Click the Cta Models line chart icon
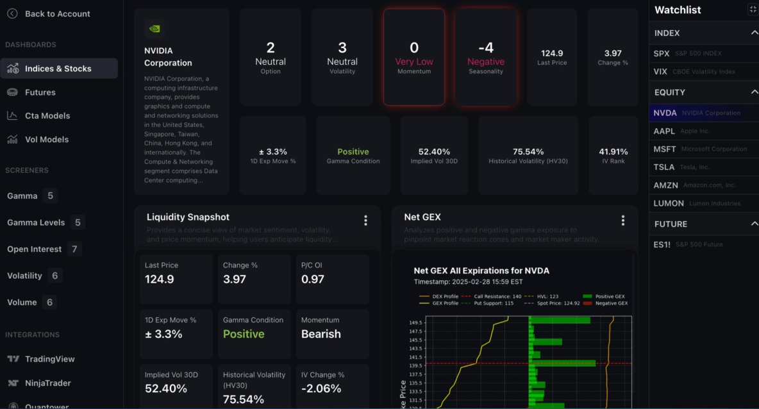Viewport: 759px width, 409px height. [13, 115]
